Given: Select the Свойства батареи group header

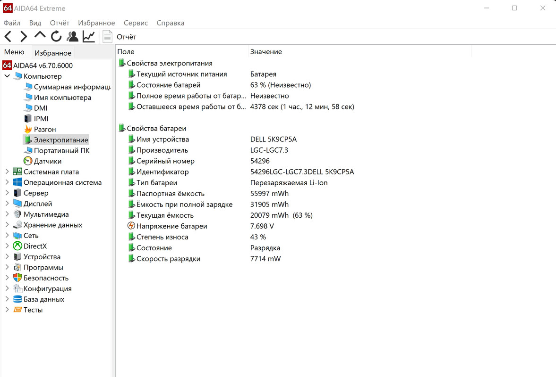Looking at the screenshot, I should (x=152, y=128).
